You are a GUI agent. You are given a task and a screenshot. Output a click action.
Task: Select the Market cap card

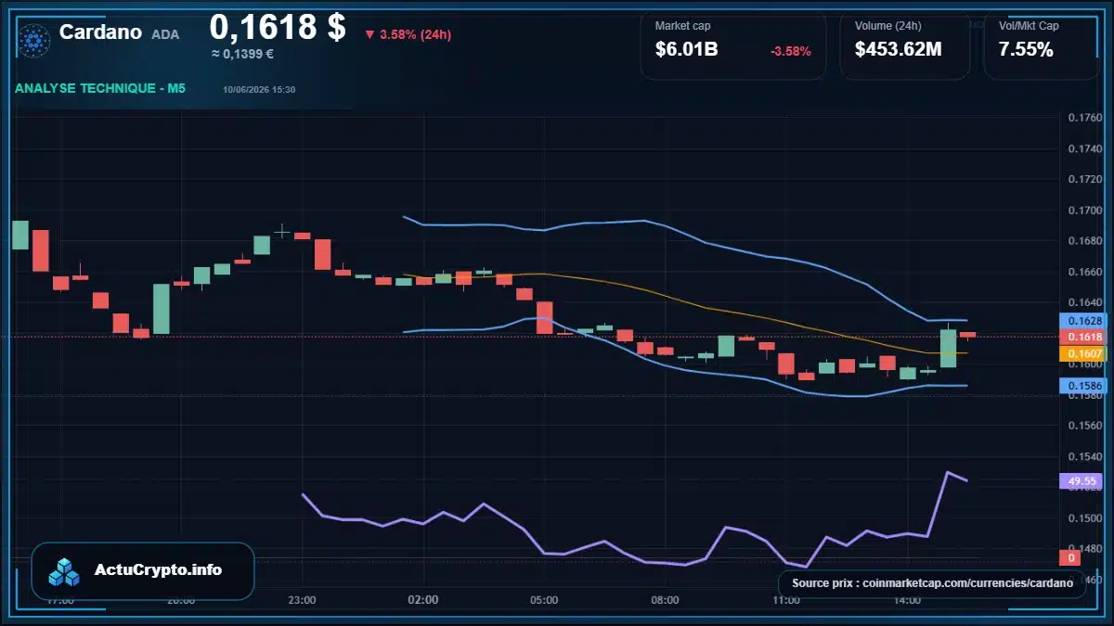tap(733, 45)
